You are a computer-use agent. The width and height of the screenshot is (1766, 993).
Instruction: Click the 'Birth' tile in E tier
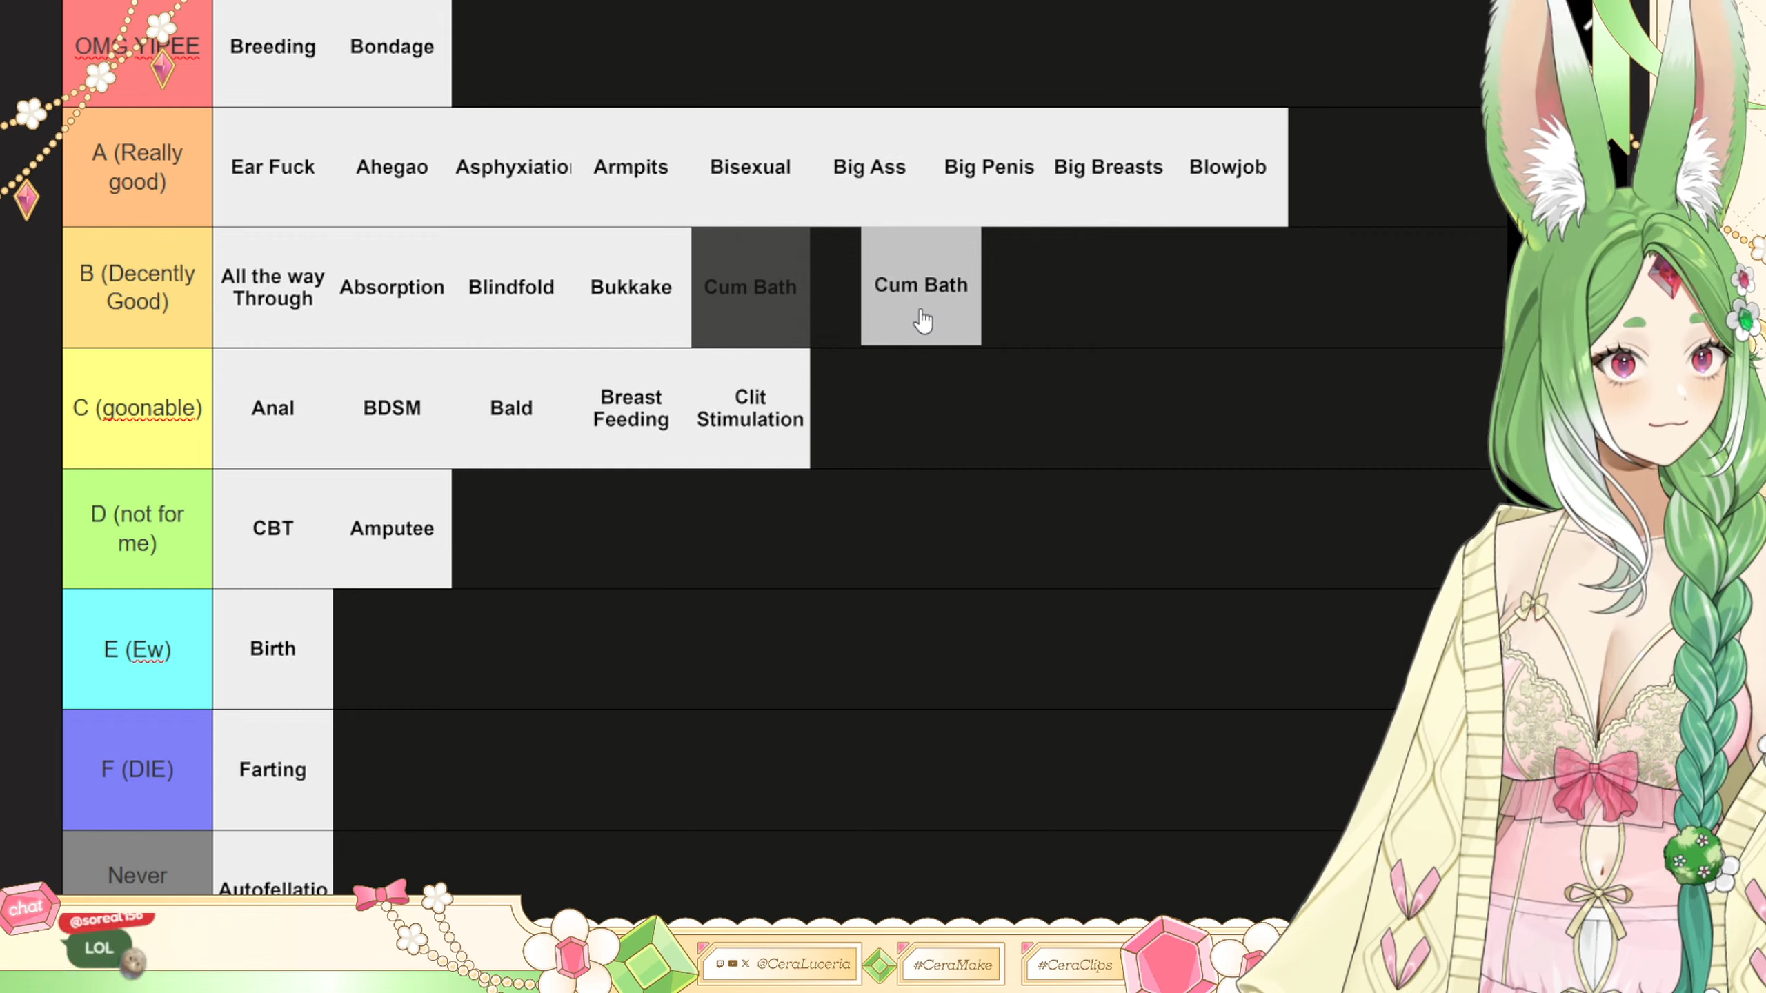[x=272, y=649]
